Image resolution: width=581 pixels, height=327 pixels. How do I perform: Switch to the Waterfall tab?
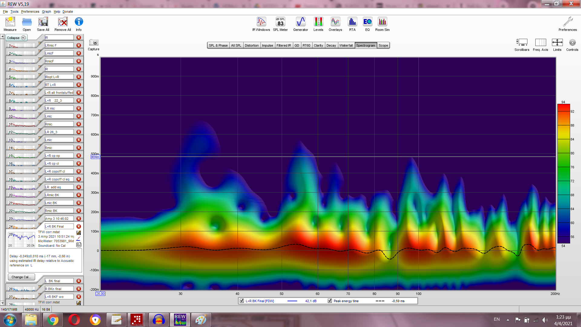(x=346, y=45)
